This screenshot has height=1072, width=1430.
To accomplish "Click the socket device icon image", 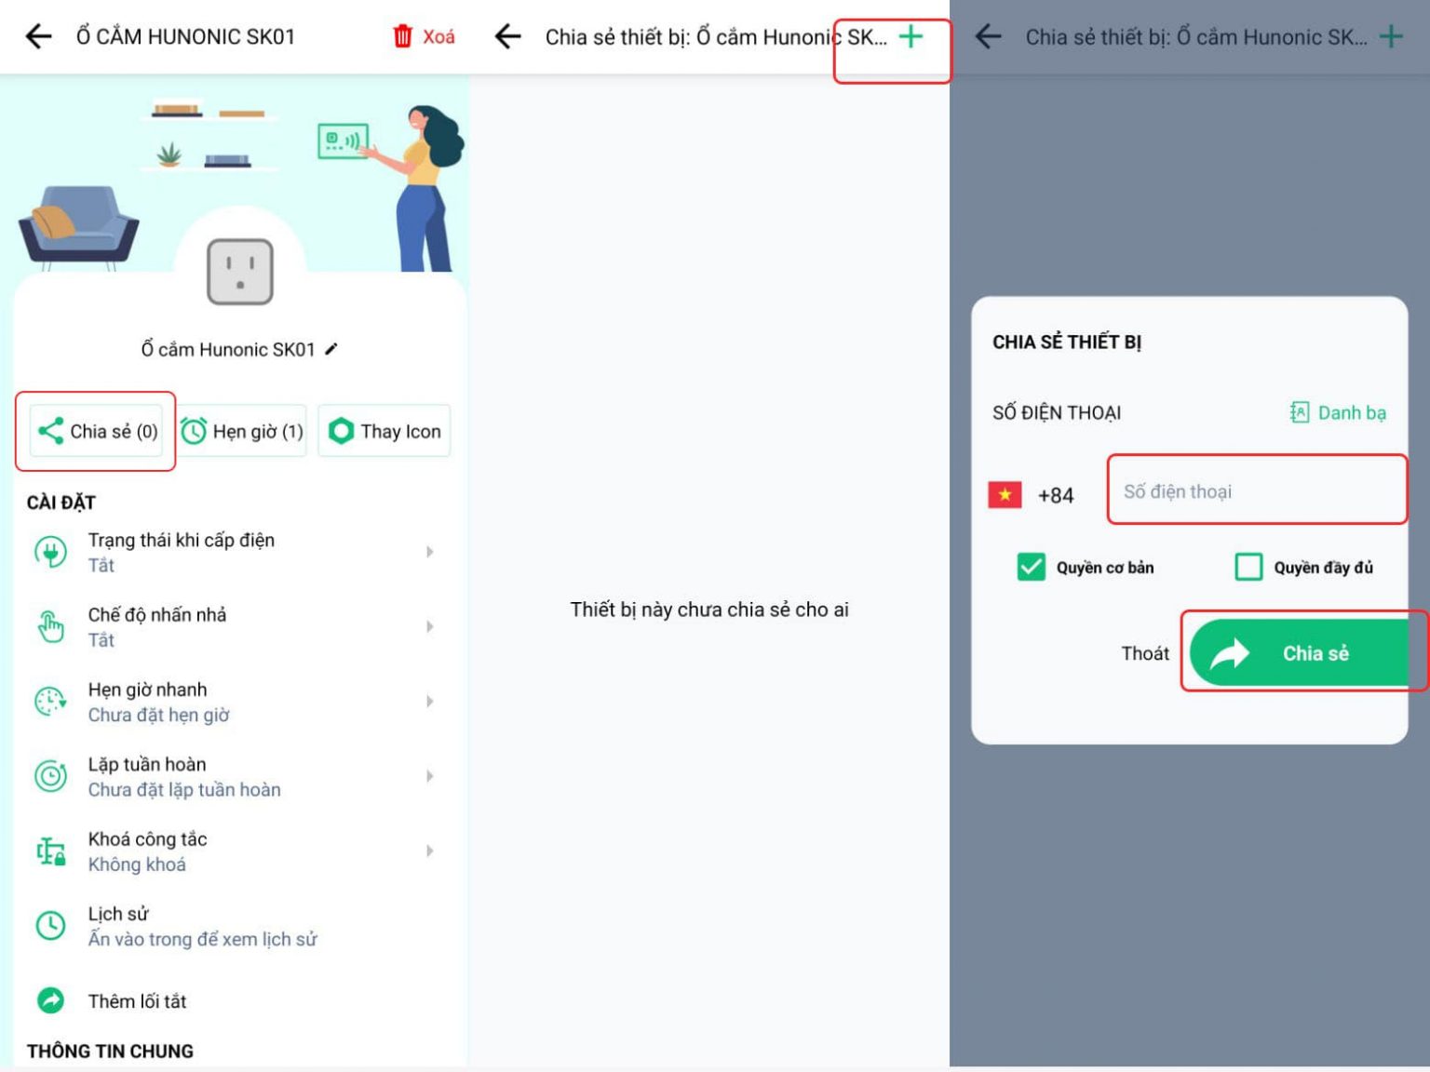I will (240, 272).
